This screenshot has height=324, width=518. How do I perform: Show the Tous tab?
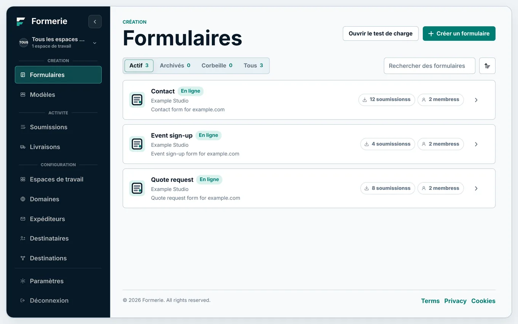coord(253,66)
